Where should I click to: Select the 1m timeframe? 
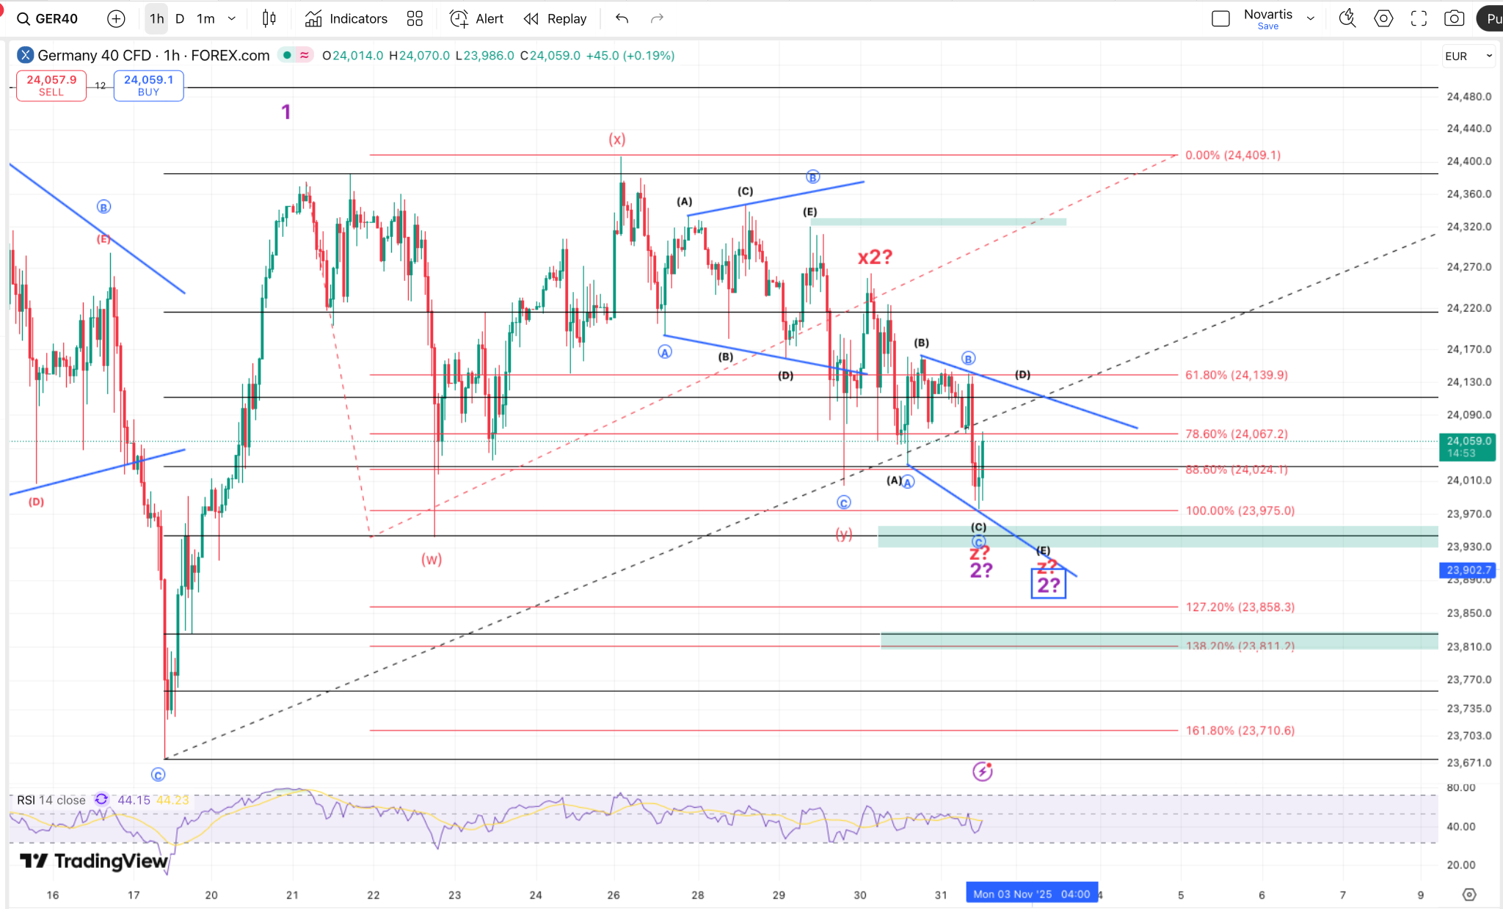tap(205, 19)
